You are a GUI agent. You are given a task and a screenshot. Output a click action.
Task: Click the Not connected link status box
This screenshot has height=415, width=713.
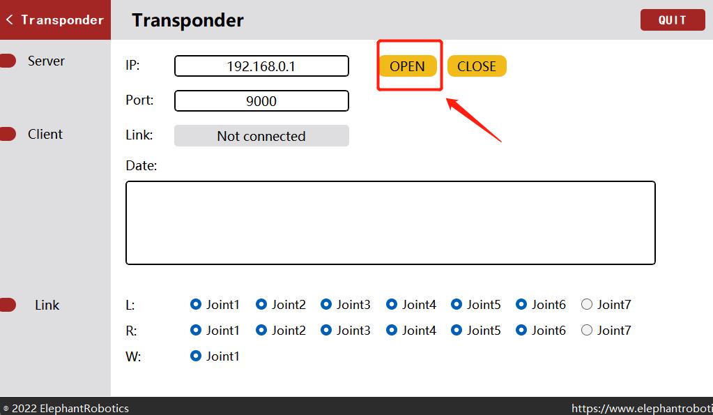(x=261, y=136)
